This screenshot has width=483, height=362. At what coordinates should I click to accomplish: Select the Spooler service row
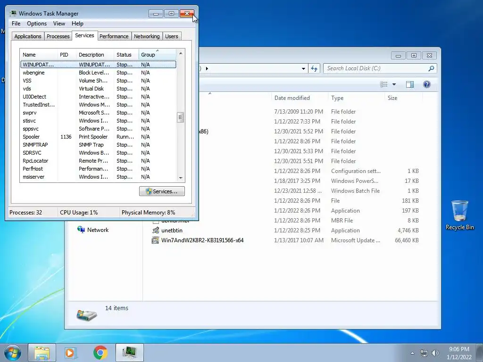(x=98, y=137)
